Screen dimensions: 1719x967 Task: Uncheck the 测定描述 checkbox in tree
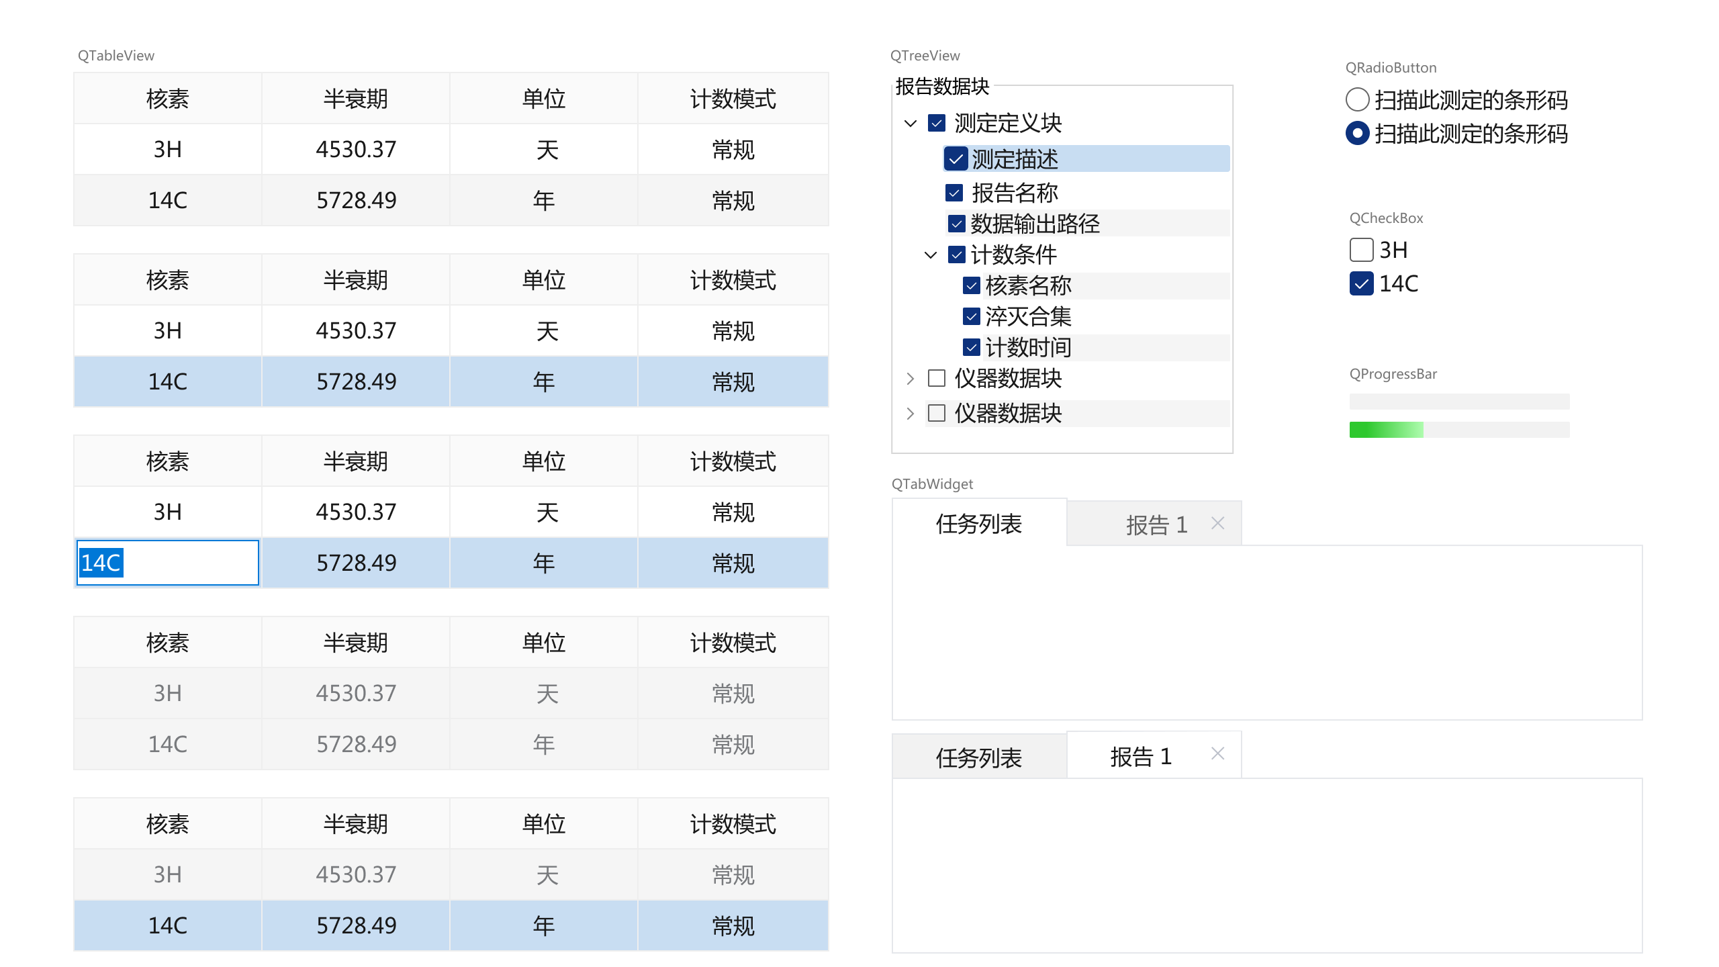[x=956, y=159]
